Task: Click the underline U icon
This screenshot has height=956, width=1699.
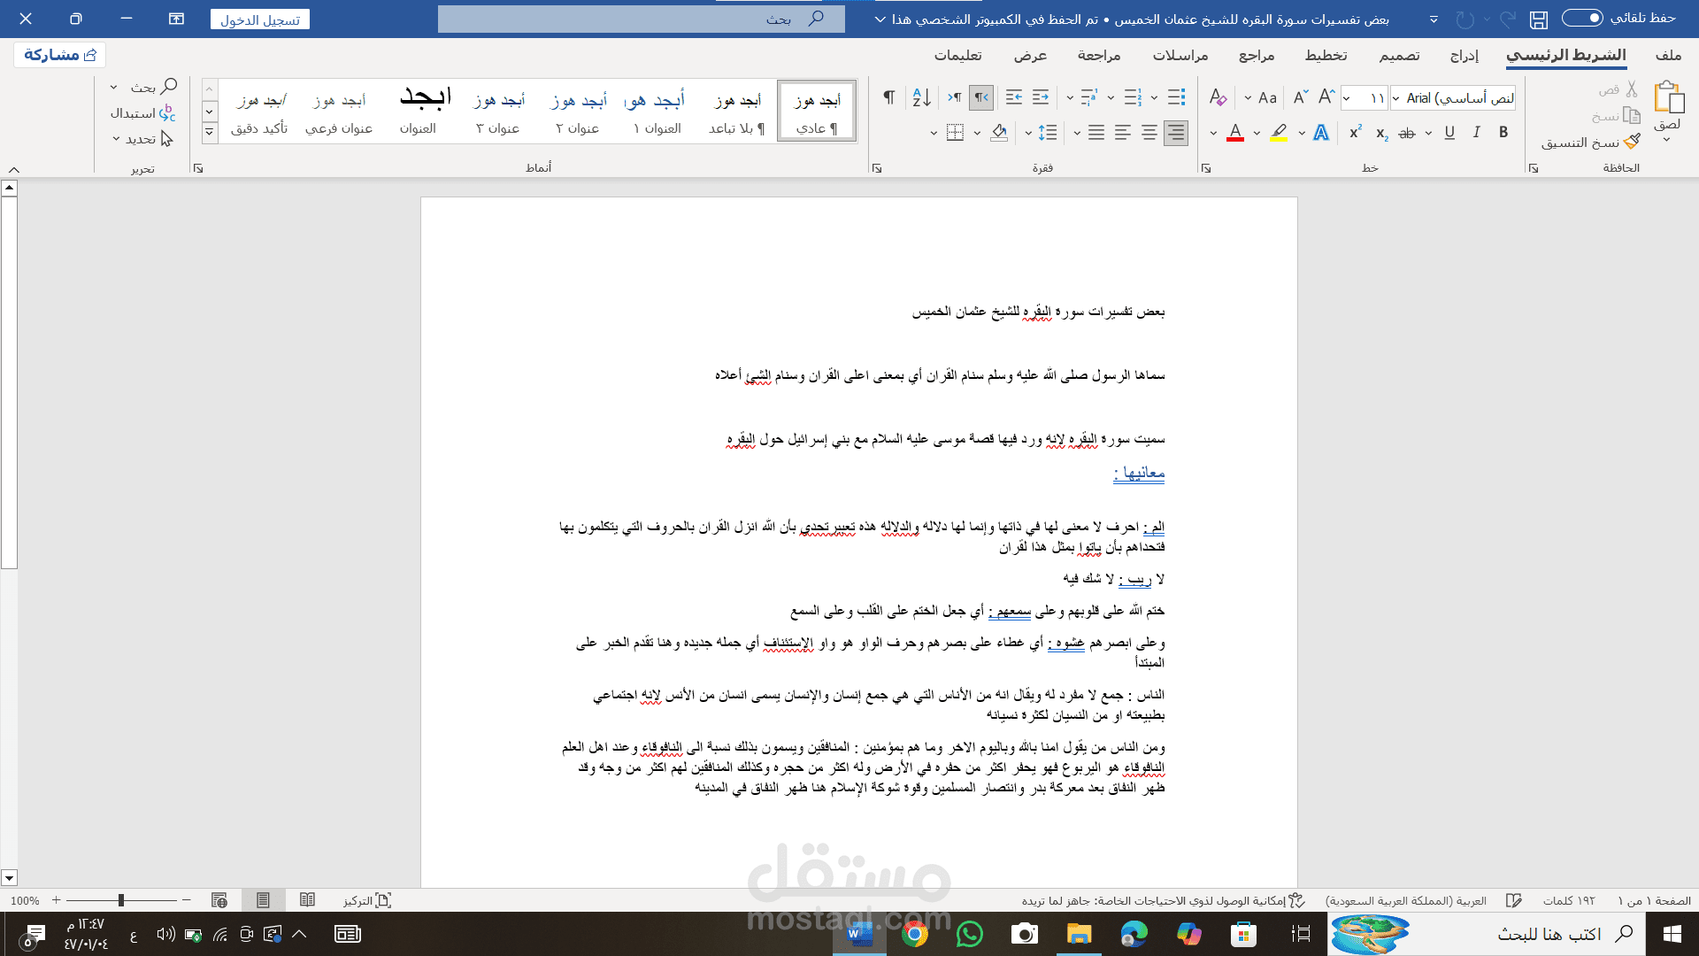Action: (1449, 133)
